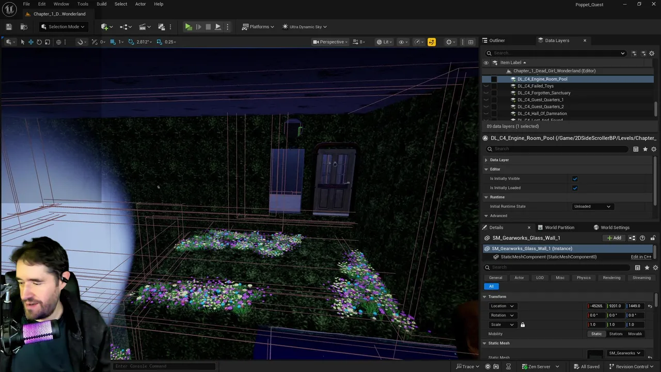
Task: Click the Stop simulation button
Action: coord(208,27)
